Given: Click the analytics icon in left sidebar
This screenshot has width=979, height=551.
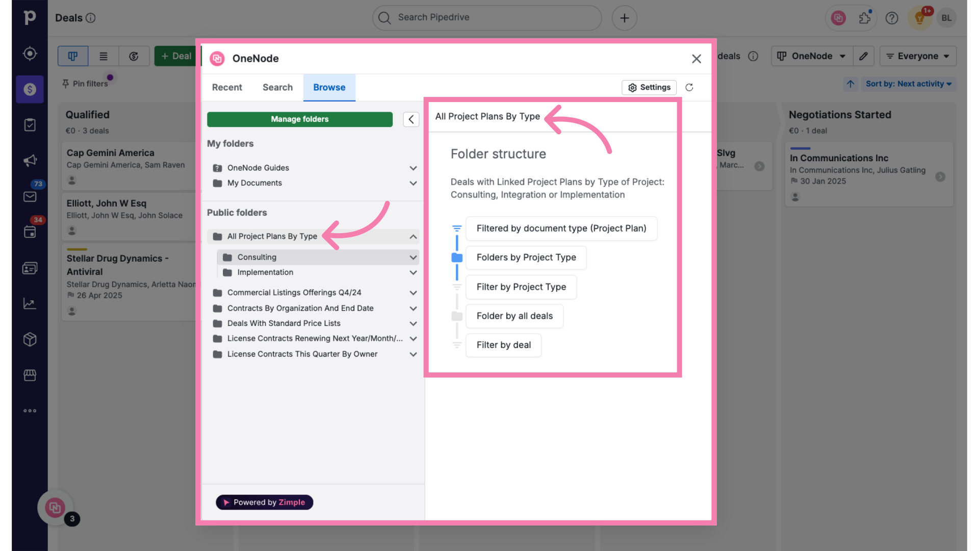Looking at the screenshot, I should click(x=30, y=304).
